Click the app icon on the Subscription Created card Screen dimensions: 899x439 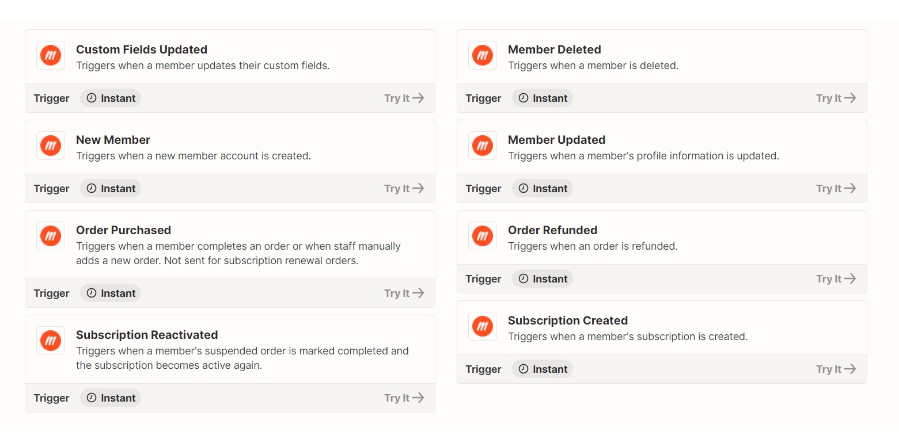pyautogui.click(x=482, y=326)
